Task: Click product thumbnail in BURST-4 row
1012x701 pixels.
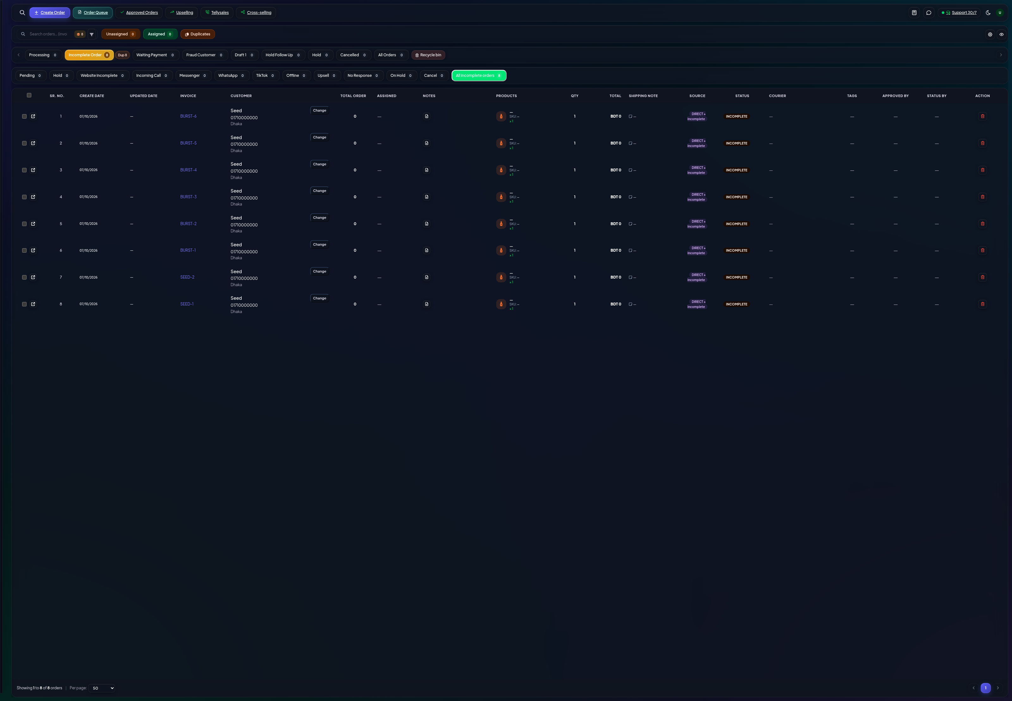Action: [501, 170]
